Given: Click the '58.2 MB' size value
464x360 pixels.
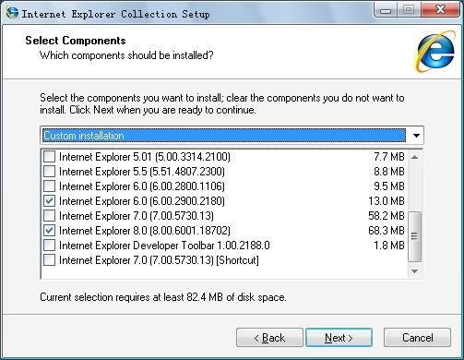Looking at the screenshot, I should 387,216.
